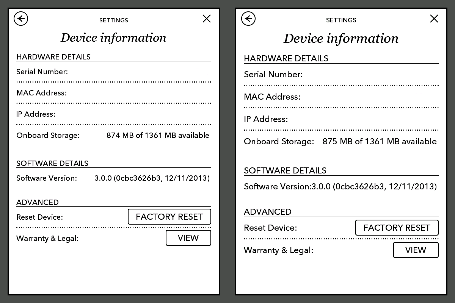455x303 pixels.
Task: Select the Software Version line on right screen
Action: (340, 186)
